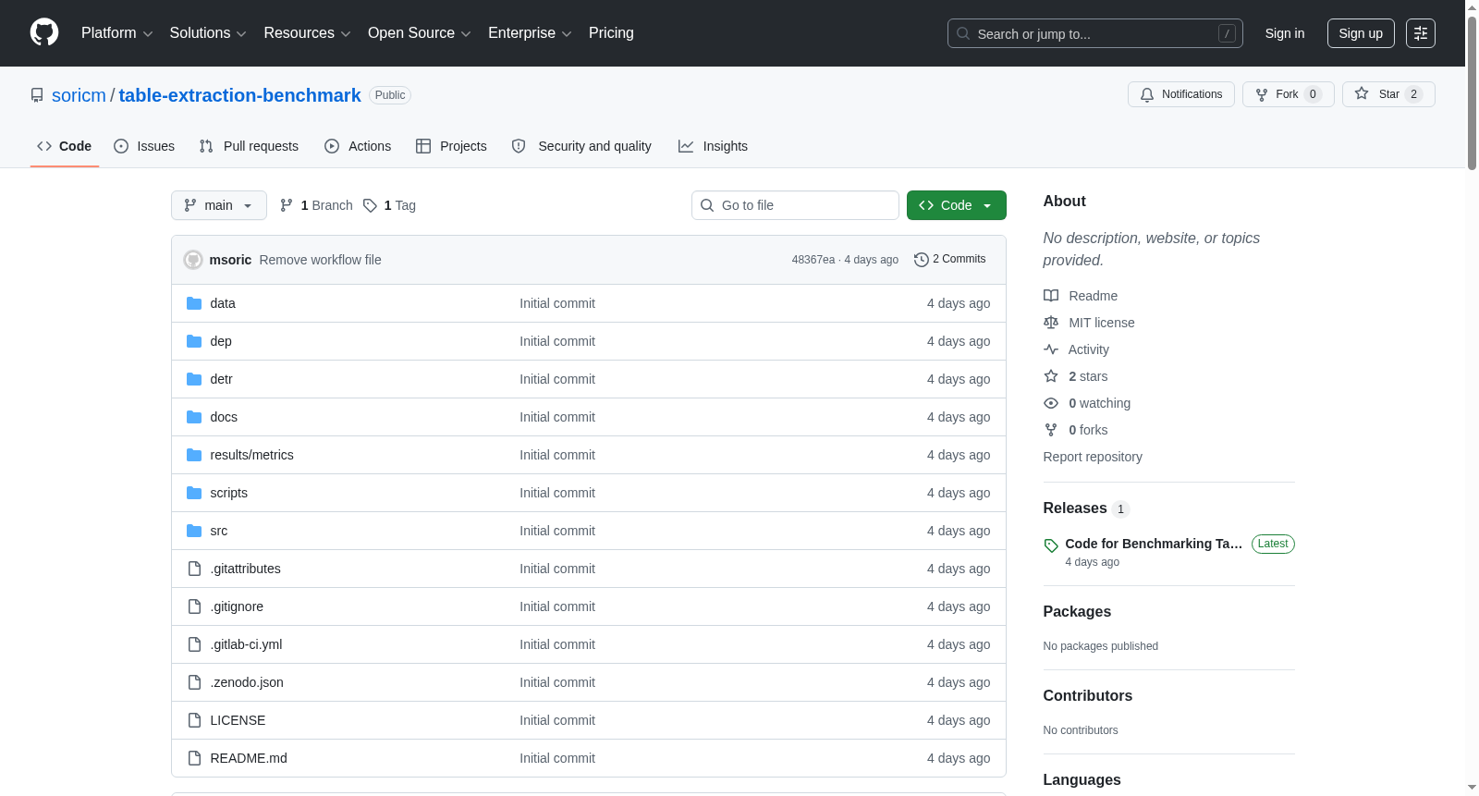Click the msoric commit author name
1479x796 pixels.
[230, 260]
